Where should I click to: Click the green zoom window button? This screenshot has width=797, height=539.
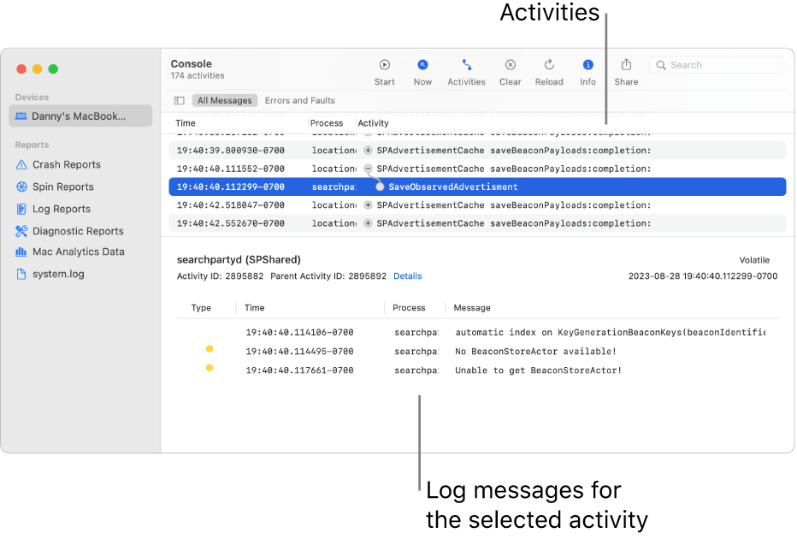pyautogui.click(x=53, y=69)
